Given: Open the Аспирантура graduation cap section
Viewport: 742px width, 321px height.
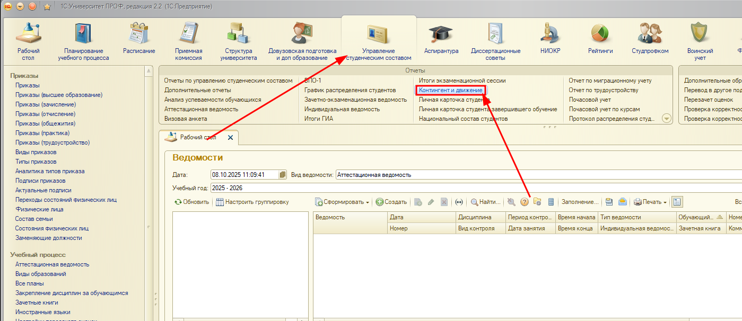Looking at the screenshot, I should coord(441,39).
